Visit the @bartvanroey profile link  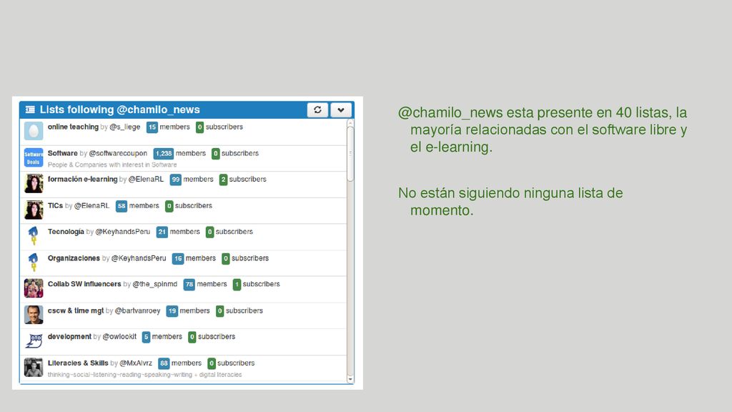point(138,310)
